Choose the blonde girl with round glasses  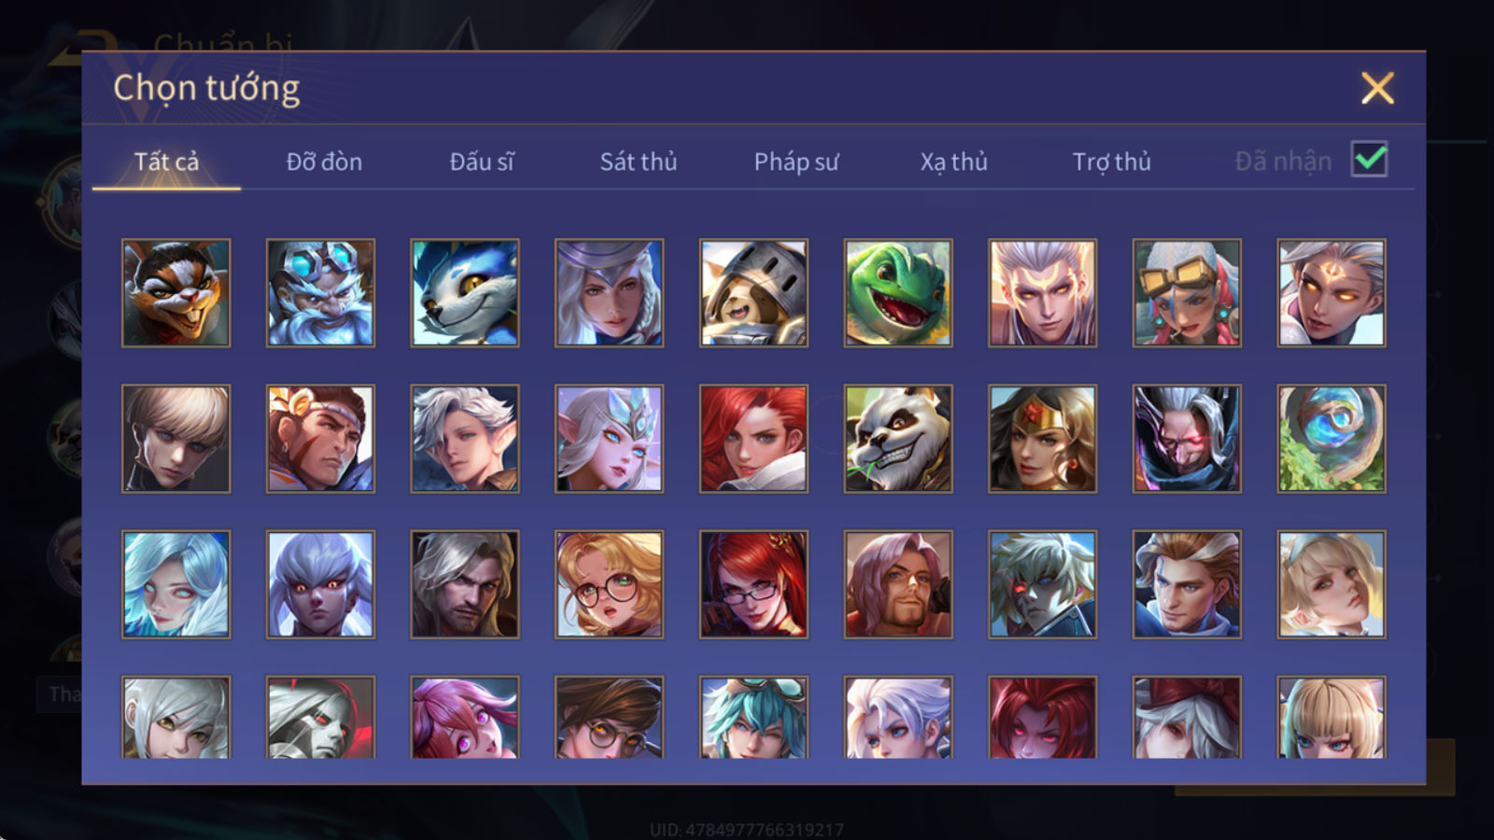click(x=609, y=584)
